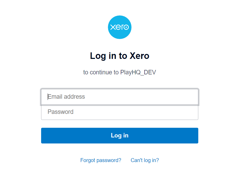
Task: Click into the Password field
Action: [x=119, y=112]
